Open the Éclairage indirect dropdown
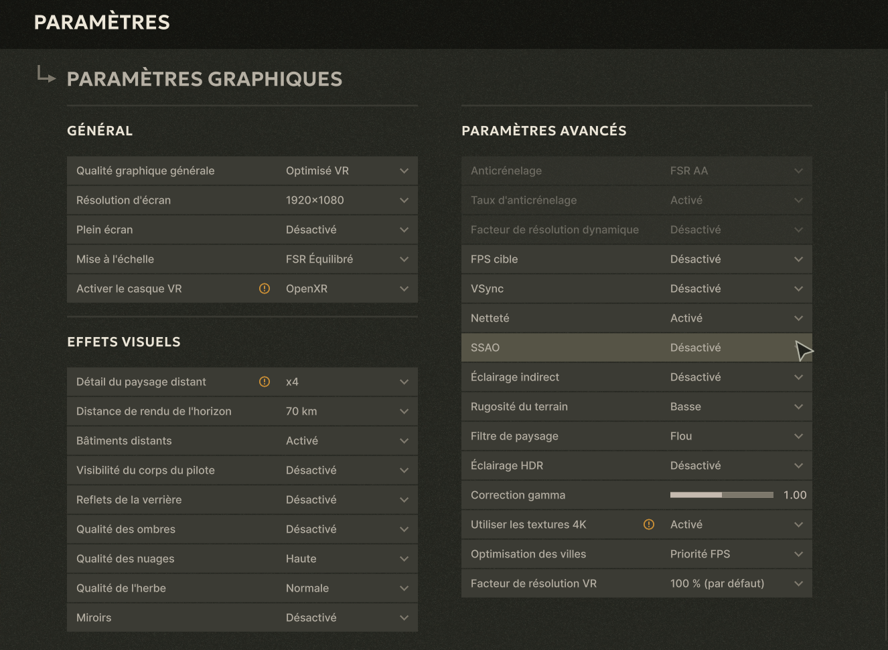 coord(637,377)
